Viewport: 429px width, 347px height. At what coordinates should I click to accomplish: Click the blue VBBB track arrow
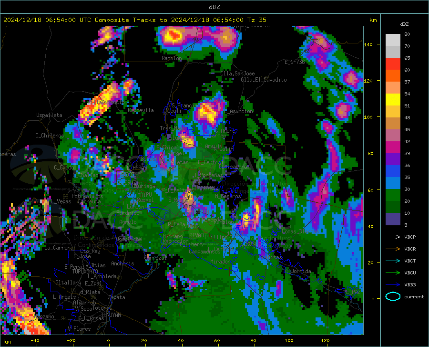pos(393,285)
